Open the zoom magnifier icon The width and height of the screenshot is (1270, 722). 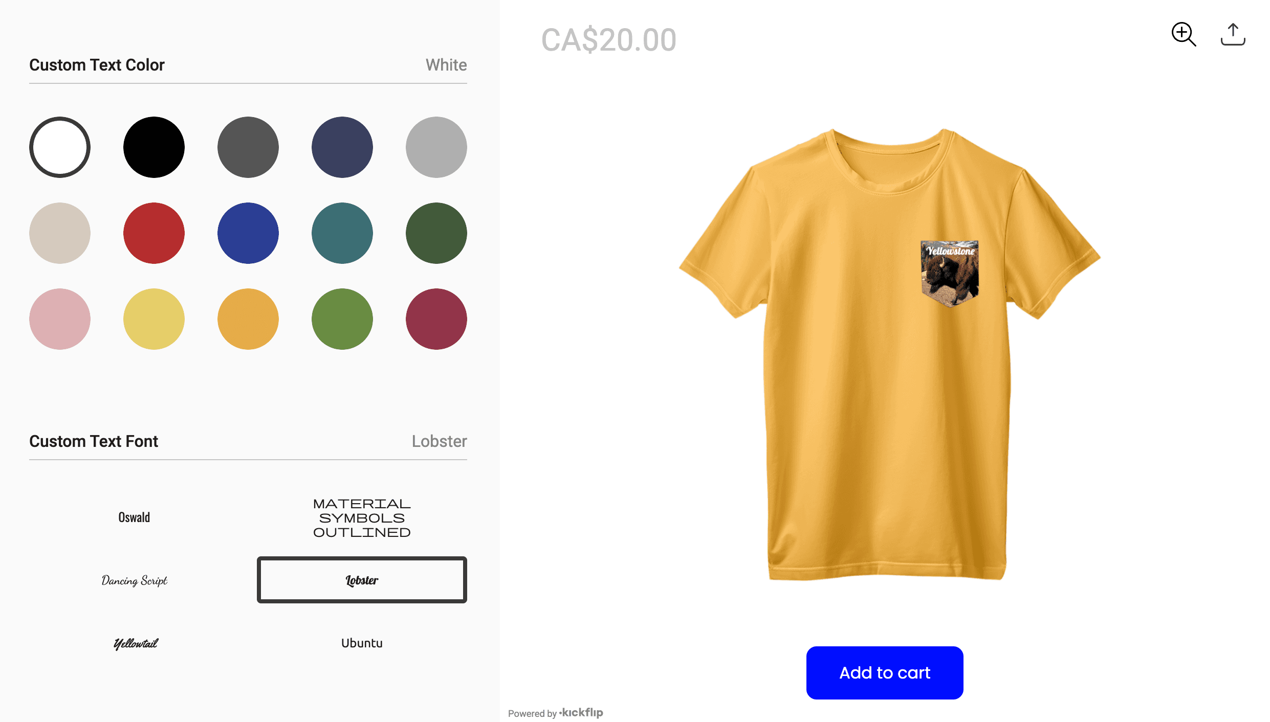click(x=1184, y=34)
